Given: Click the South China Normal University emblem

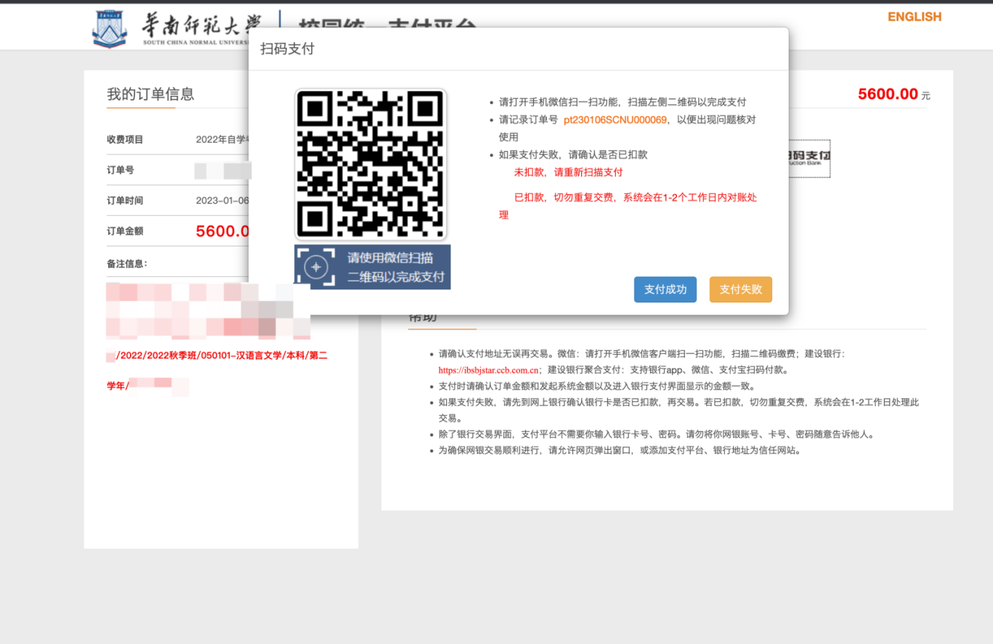Looking at the screenshot, I should pyautogui.click(x=110, y=29).
